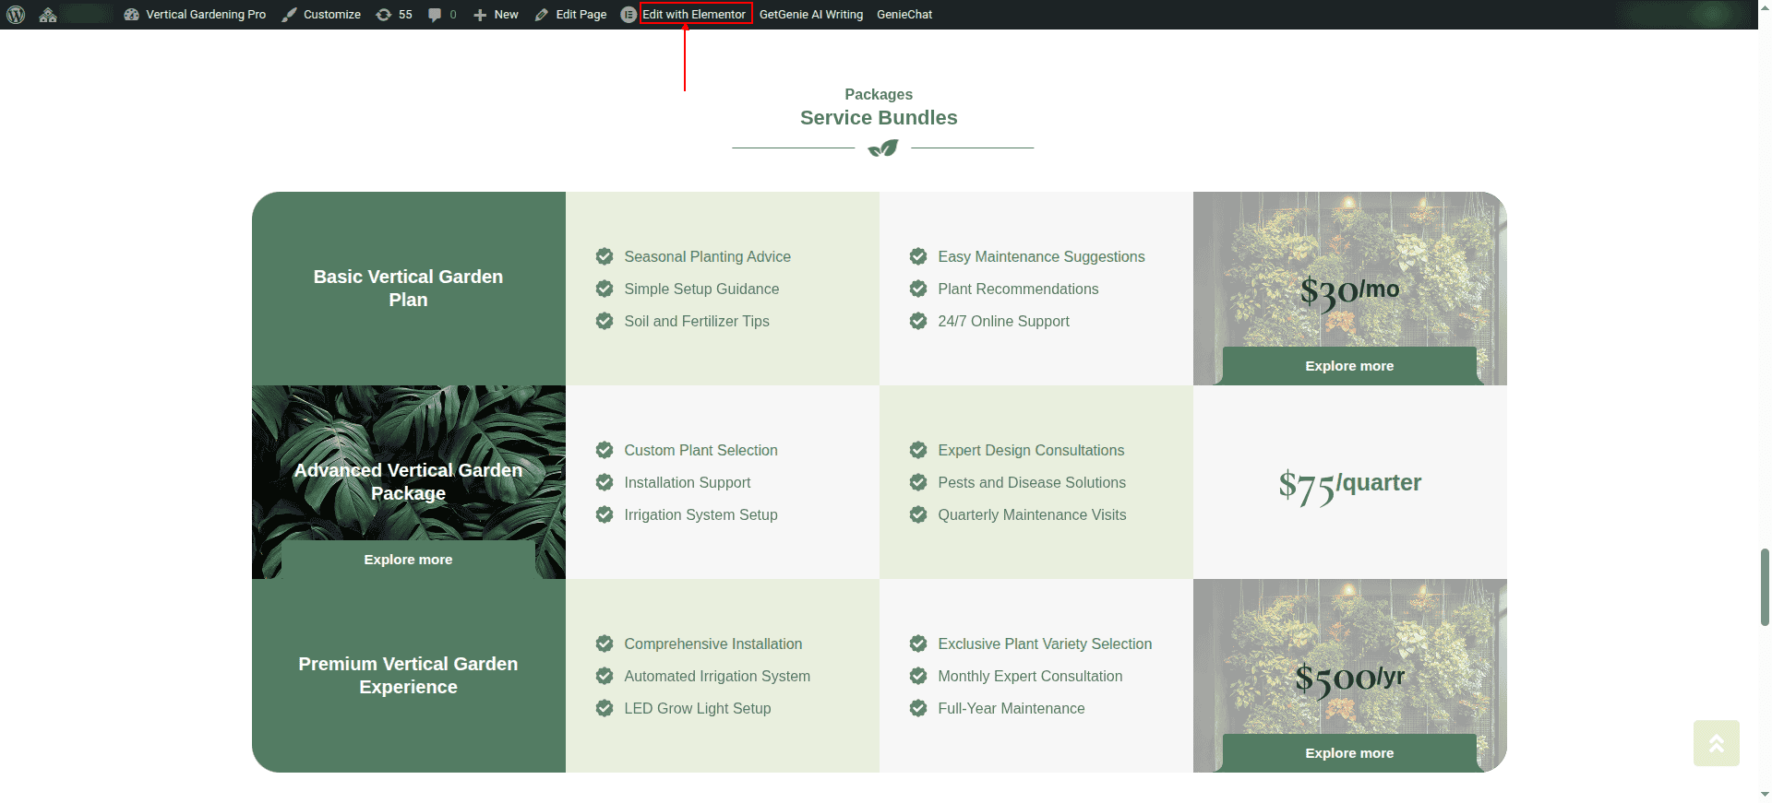Click the check icon beside Custom Plant Selection
Screen dimensions: 1772x803
(x=605, y=450)
